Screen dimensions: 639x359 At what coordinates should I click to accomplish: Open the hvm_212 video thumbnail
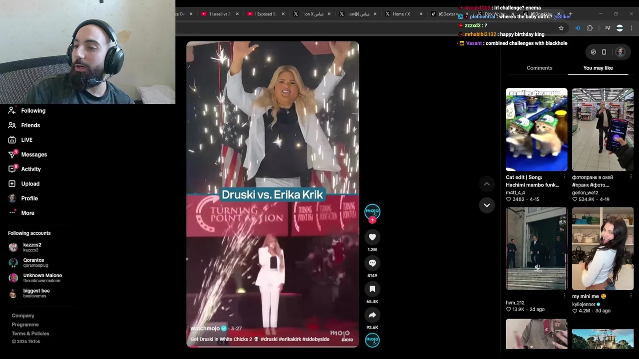[537, 249]
